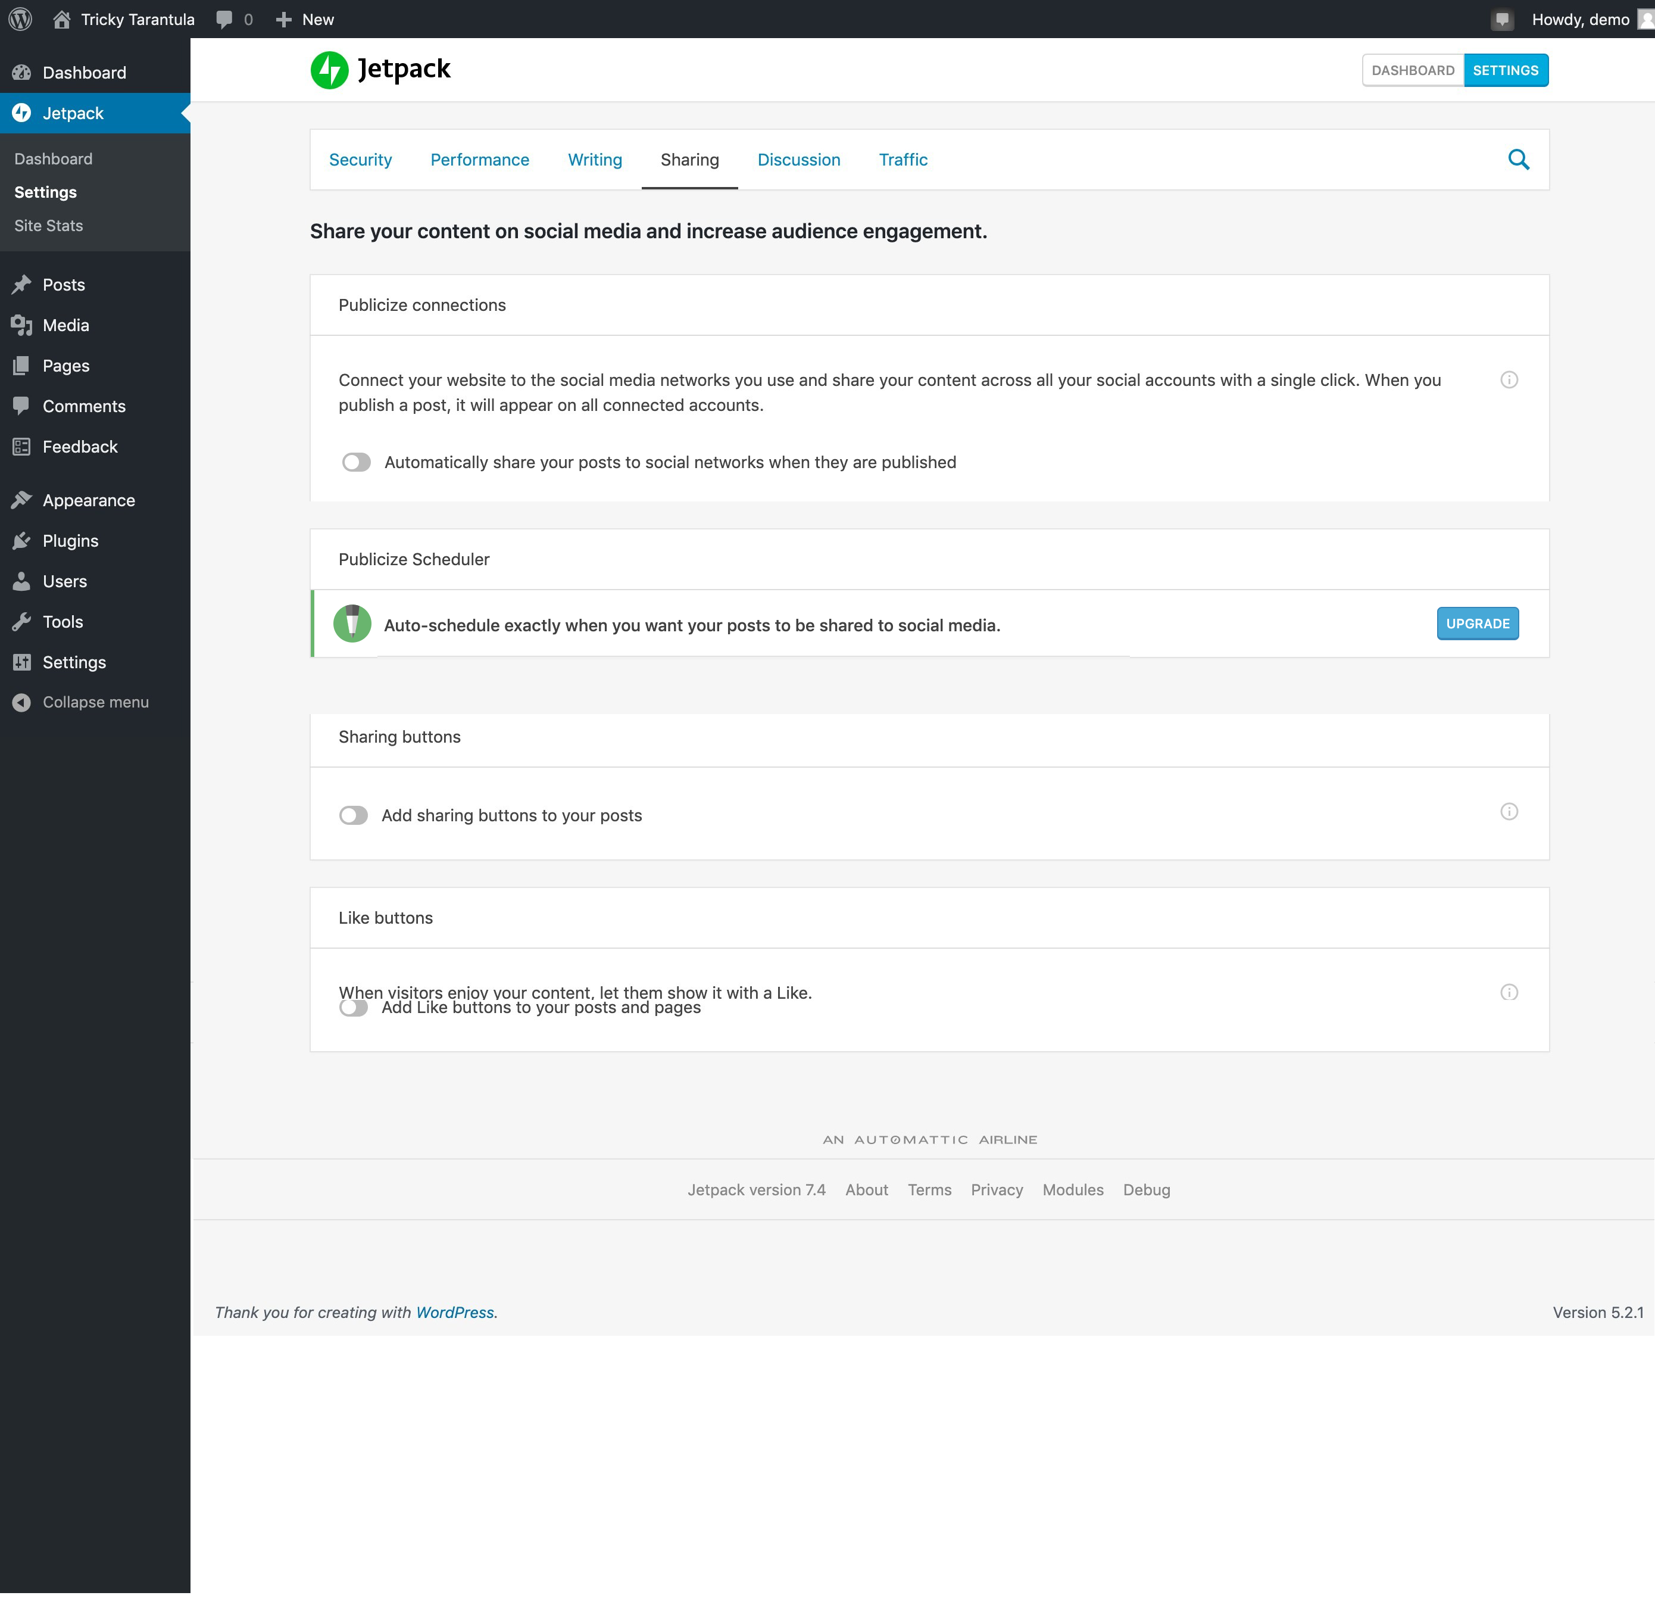Open the Users menu label
Screen dimensions: 1655x1608
point(65,581)
